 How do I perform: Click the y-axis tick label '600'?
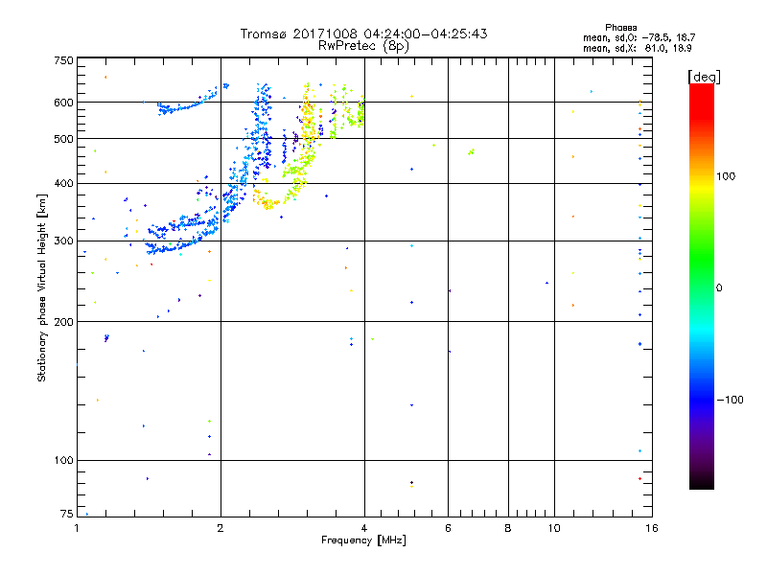pos(64,103)
